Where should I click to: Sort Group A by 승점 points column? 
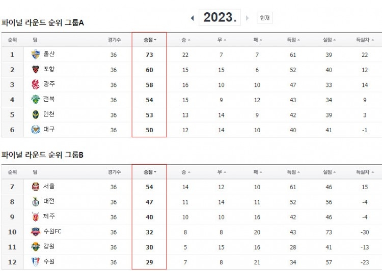tap(150, 40)
